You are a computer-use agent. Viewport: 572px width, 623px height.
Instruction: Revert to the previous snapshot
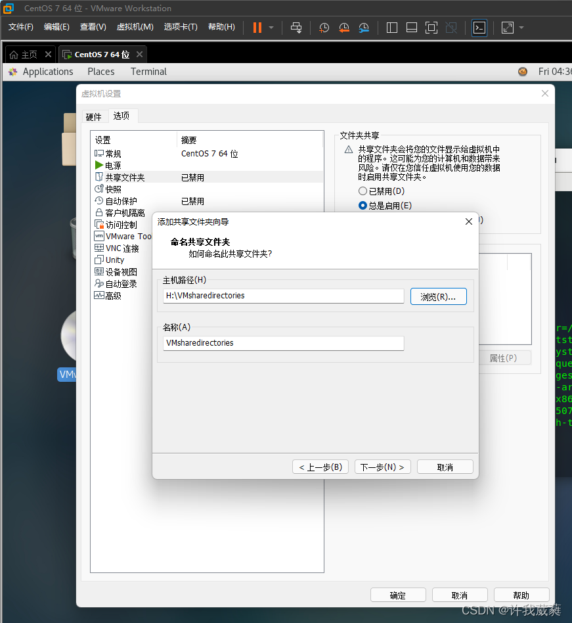click(x=343, y=28)
